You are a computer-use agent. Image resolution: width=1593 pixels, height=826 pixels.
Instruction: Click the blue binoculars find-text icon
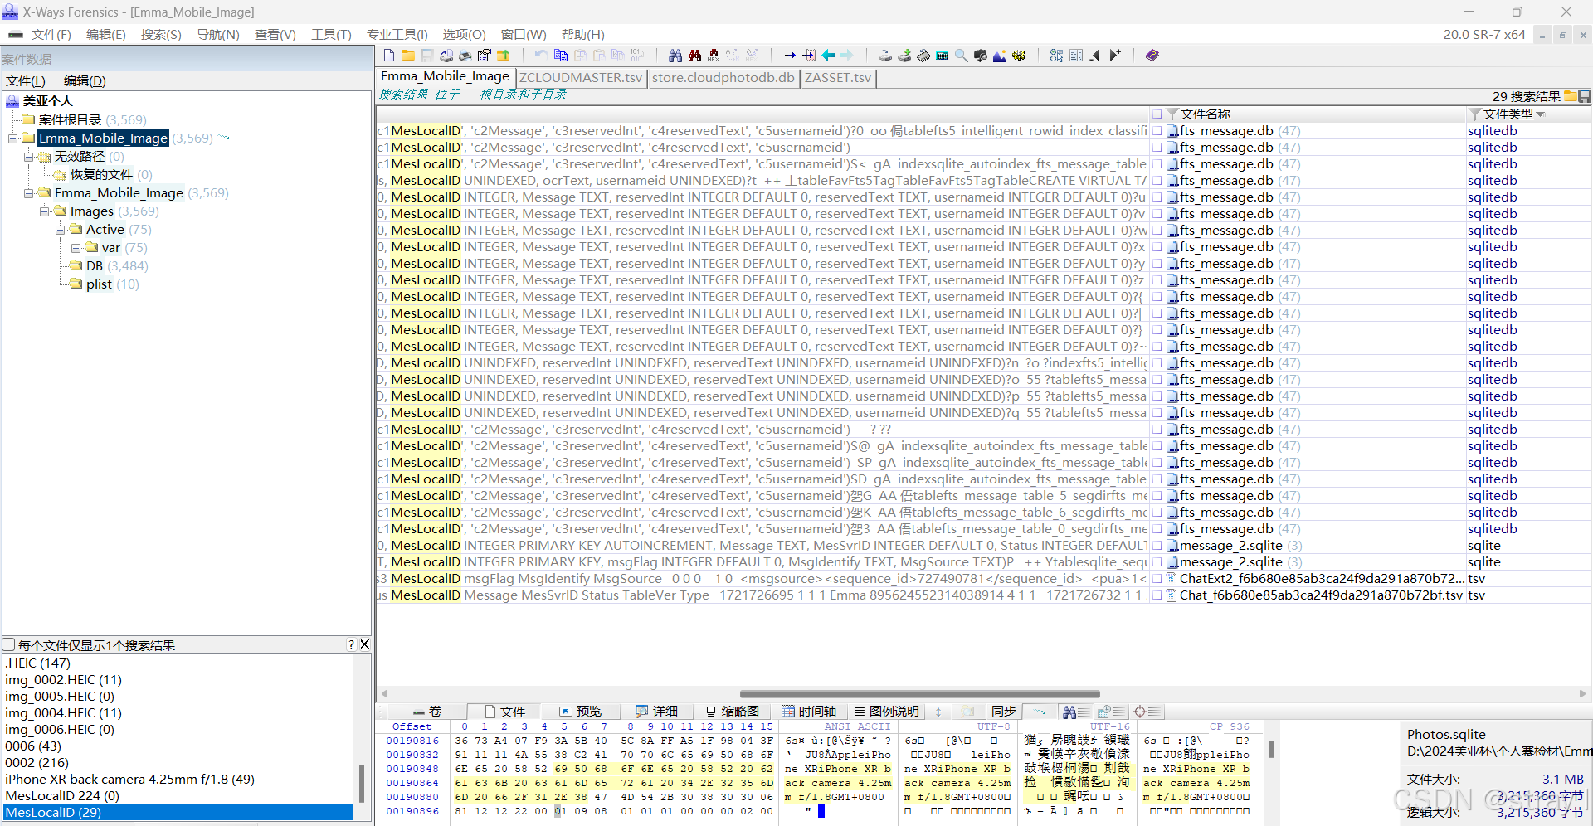pyautogui.click(x=675, y=56)
